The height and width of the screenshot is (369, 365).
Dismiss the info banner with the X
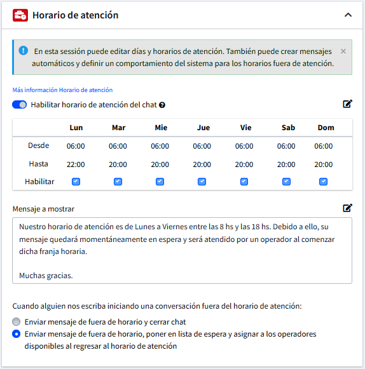pos(343,51)
